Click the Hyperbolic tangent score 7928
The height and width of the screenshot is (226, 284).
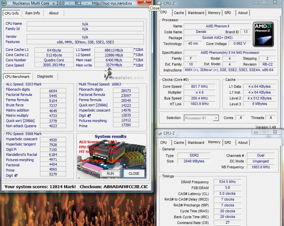pyautogui.click(x=53, y=145)
